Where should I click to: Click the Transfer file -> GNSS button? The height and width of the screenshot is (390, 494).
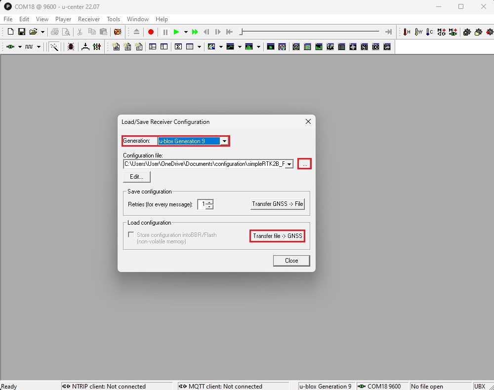tap(277, 236)
